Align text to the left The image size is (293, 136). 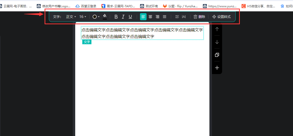(x=143, y=17)
